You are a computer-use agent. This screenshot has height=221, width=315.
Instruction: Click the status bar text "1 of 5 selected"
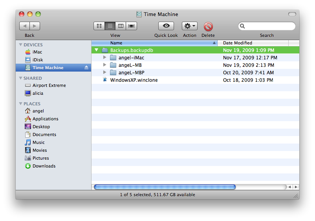pyautogui.click(x=136, y=195)
